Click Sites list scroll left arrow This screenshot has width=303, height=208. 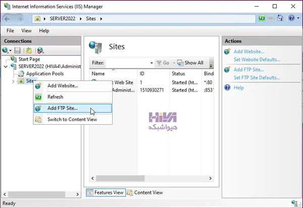[92, 178]
